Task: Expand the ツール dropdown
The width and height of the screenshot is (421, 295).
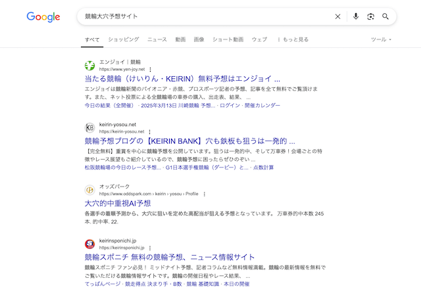Action: pos(381,39)
